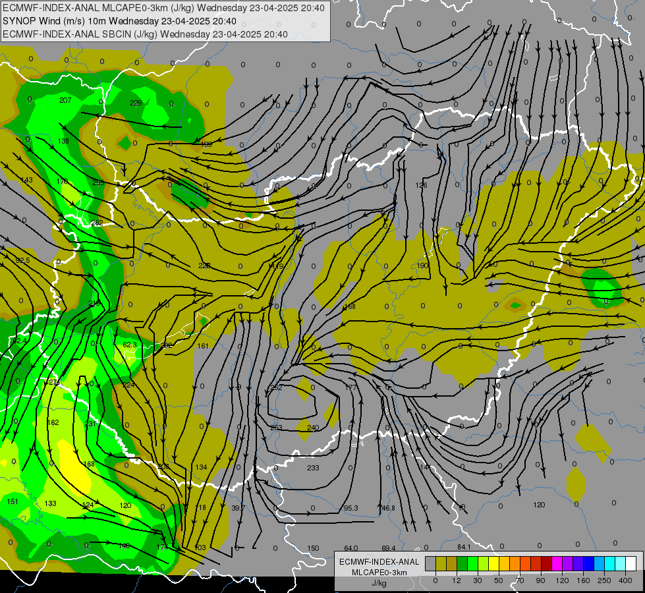Screen dimensions: 645x593
Task: Click the MLCAPE0-3km title line in header
Action: point(163,8)
